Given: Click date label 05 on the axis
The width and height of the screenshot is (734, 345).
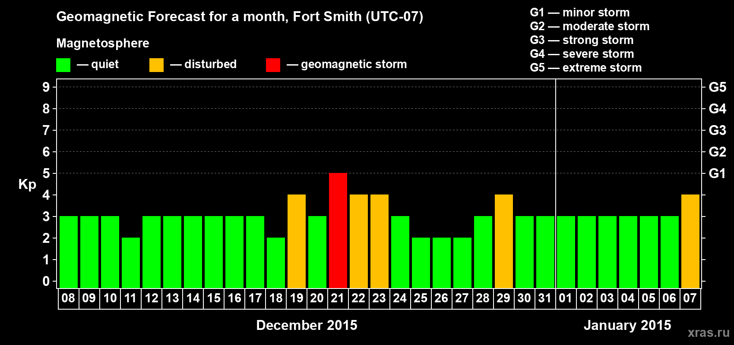Looking at the screenshot, I should tap(649, 298).
